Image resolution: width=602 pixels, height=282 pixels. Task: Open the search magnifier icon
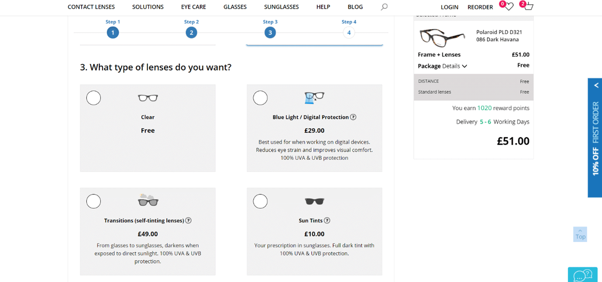tap(384, 7)
